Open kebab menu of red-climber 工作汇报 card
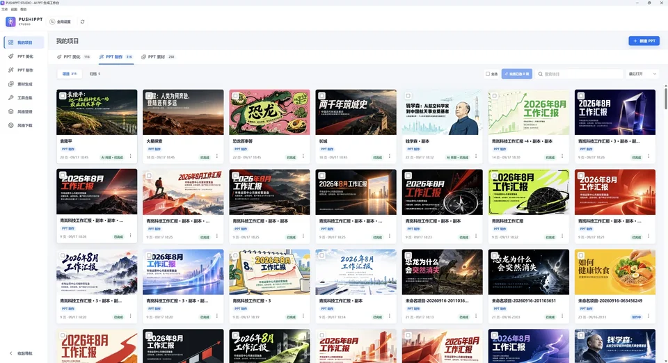Screen dimensions: 668x363 (217, 236)
